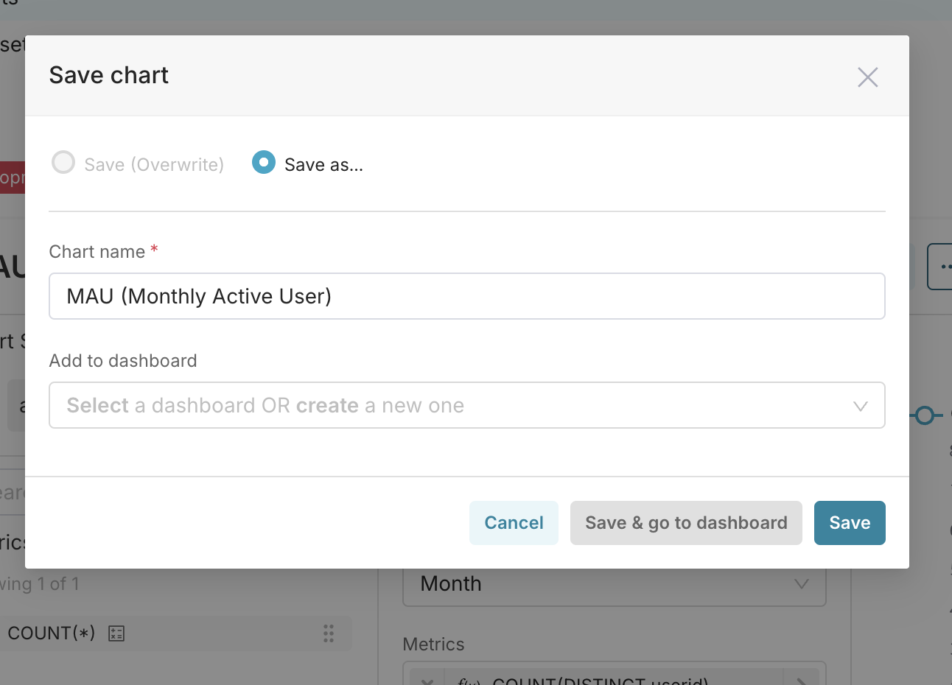Click the calculator icon beside COUNT(*)
This screenshot has width=952, height=685.
tap(116, 633)
